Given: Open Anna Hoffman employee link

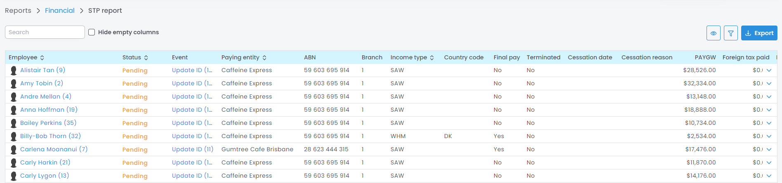Looking at the screenshot, I should (49, 110).
